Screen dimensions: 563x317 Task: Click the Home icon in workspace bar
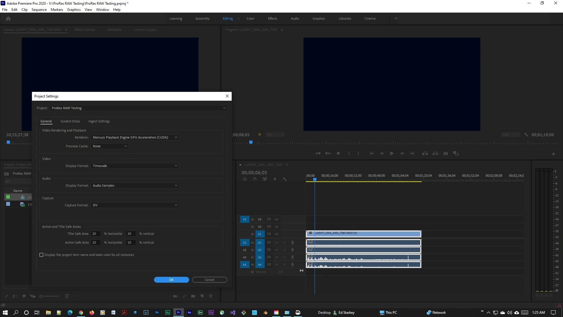pos(8,18)
